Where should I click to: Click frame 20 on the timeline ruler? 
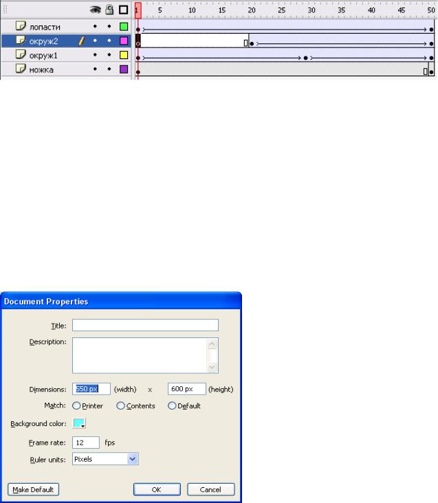pos(252,10)
